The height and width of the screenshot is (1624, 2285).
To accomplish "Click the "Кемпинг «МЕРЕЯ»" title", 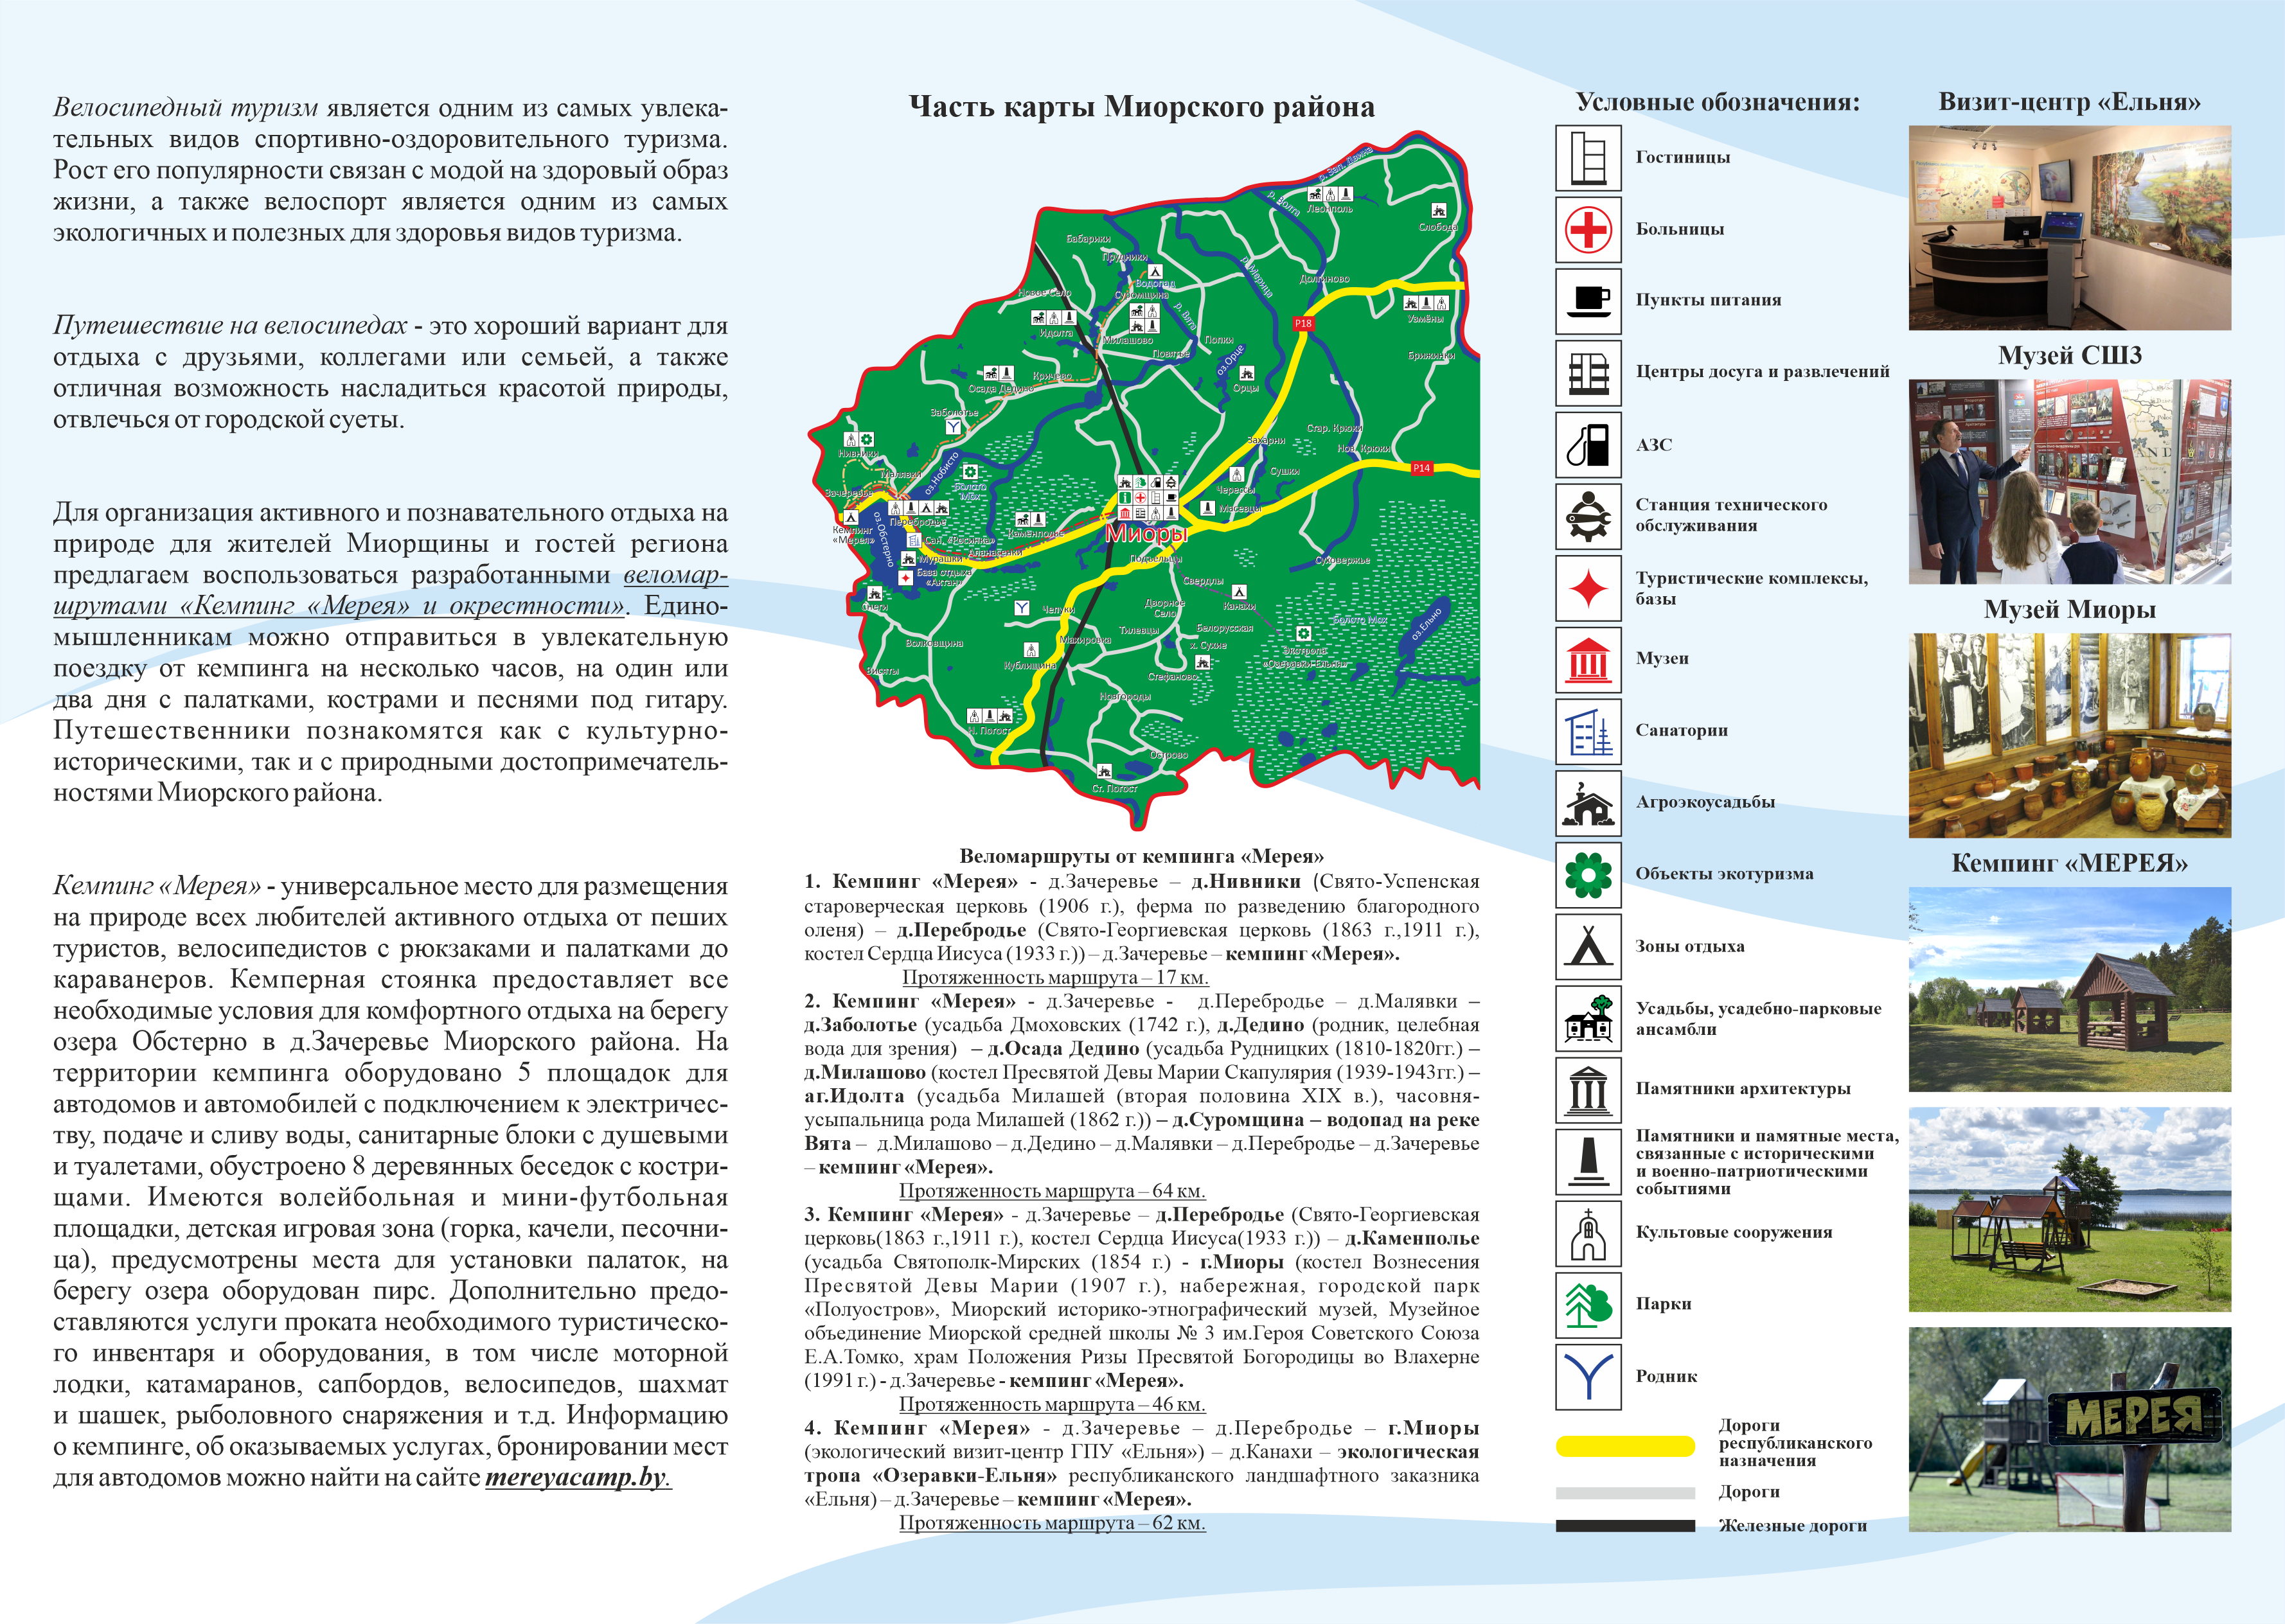I will (x=2069, y=863).
